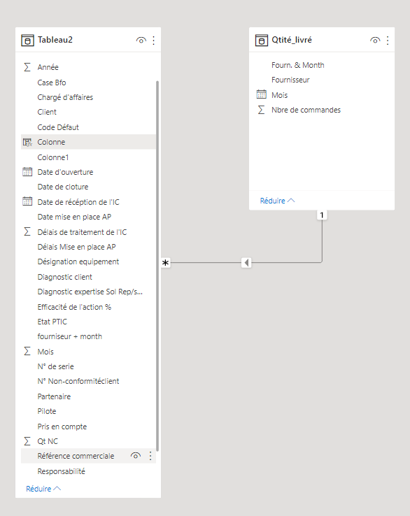Select the Partenaire field

point(88,396)
